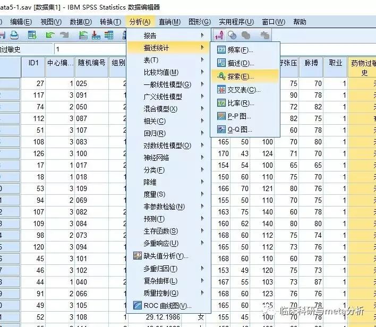Click the 随机编号 column header
Image resolution: width=376 pixels, height=327 pixels.
pyautogui.click(x=91, y=67)
